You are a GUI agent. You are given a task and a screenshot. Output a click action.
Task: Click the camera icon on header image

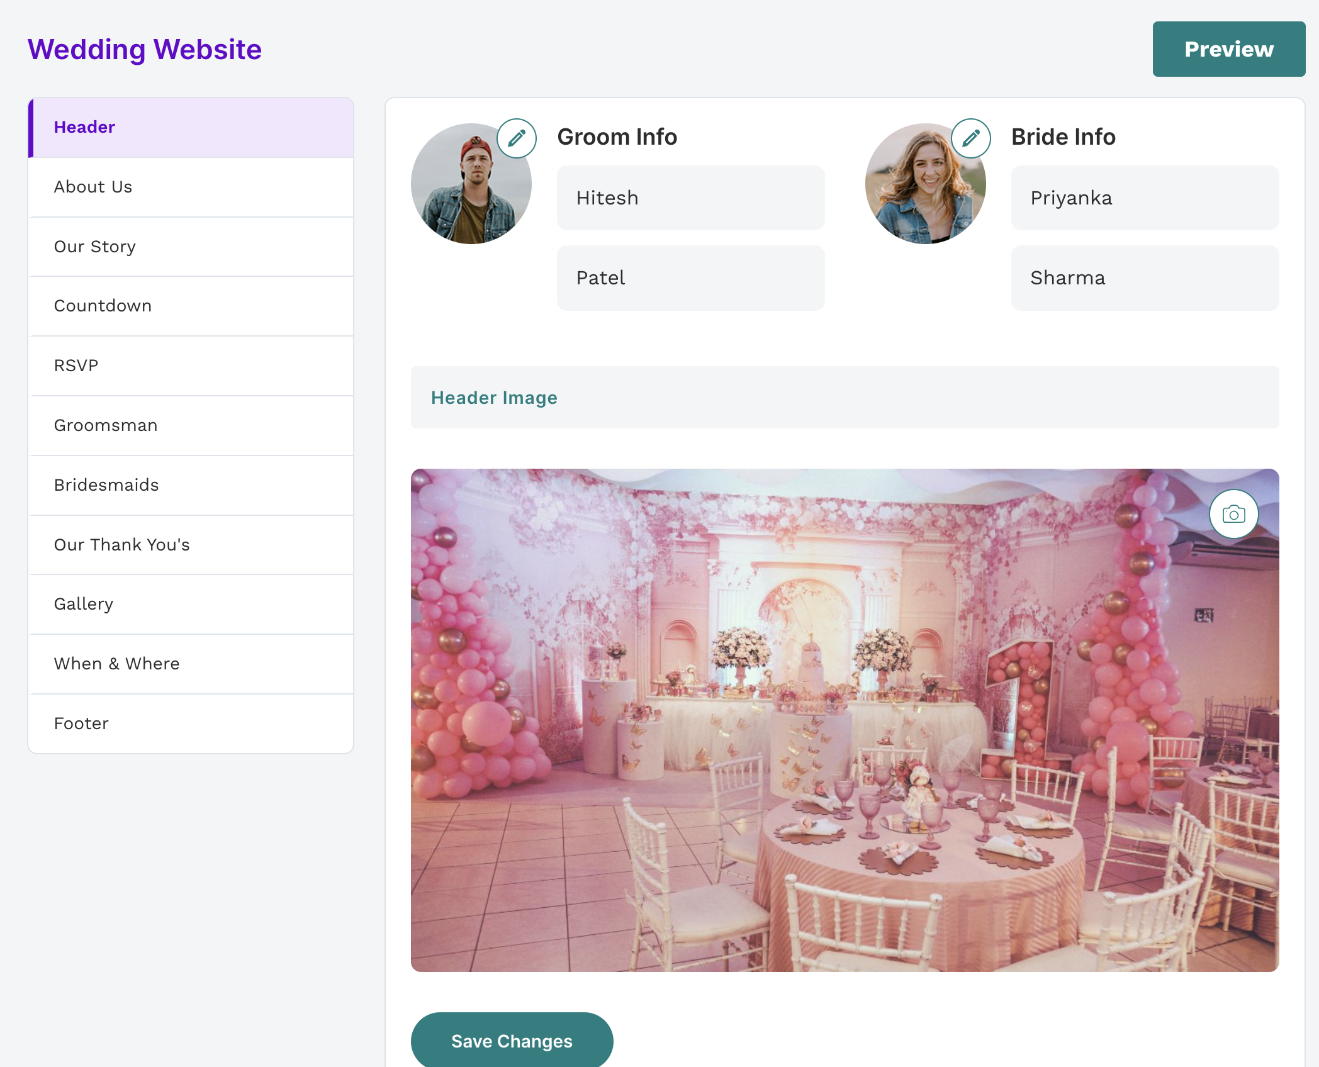(x=1233, y=514)
